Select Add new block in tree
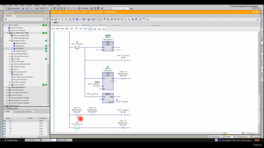This screenshot has height=148, width=264. [x=21, y=43]
